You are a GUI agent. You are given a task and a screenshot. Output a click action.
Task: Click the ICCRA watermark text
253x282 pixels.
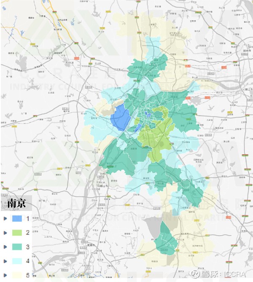coord(235,274)
